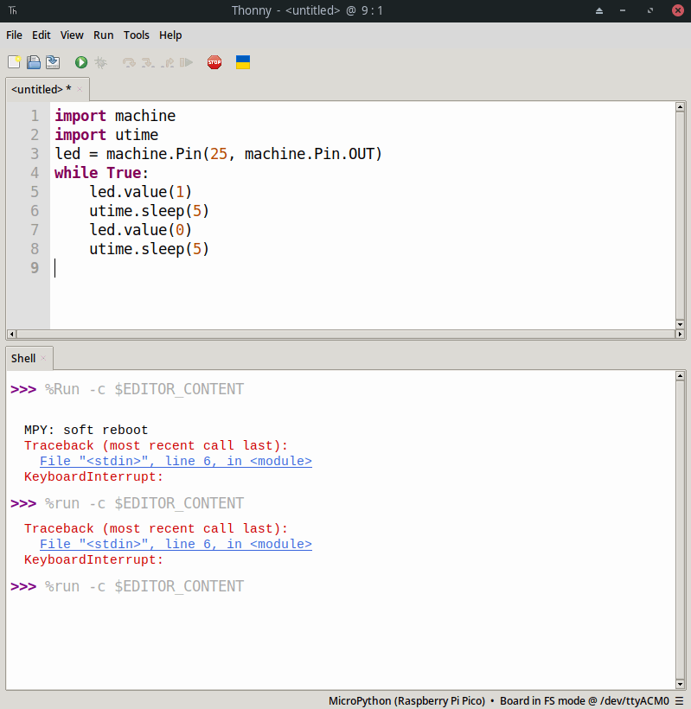Close the untitled editor tab
Screen dimensions: 691x709
80,89
